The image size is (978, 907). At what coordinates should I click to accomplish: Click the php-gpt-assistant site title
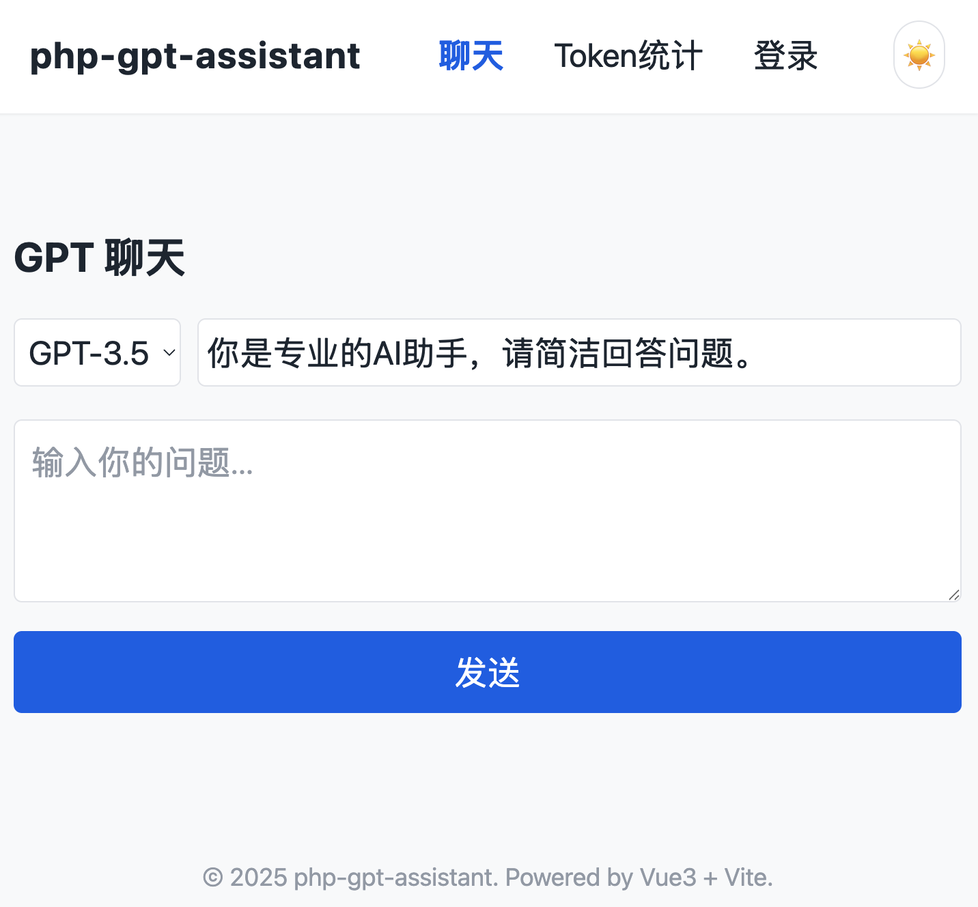pos(195,56)
